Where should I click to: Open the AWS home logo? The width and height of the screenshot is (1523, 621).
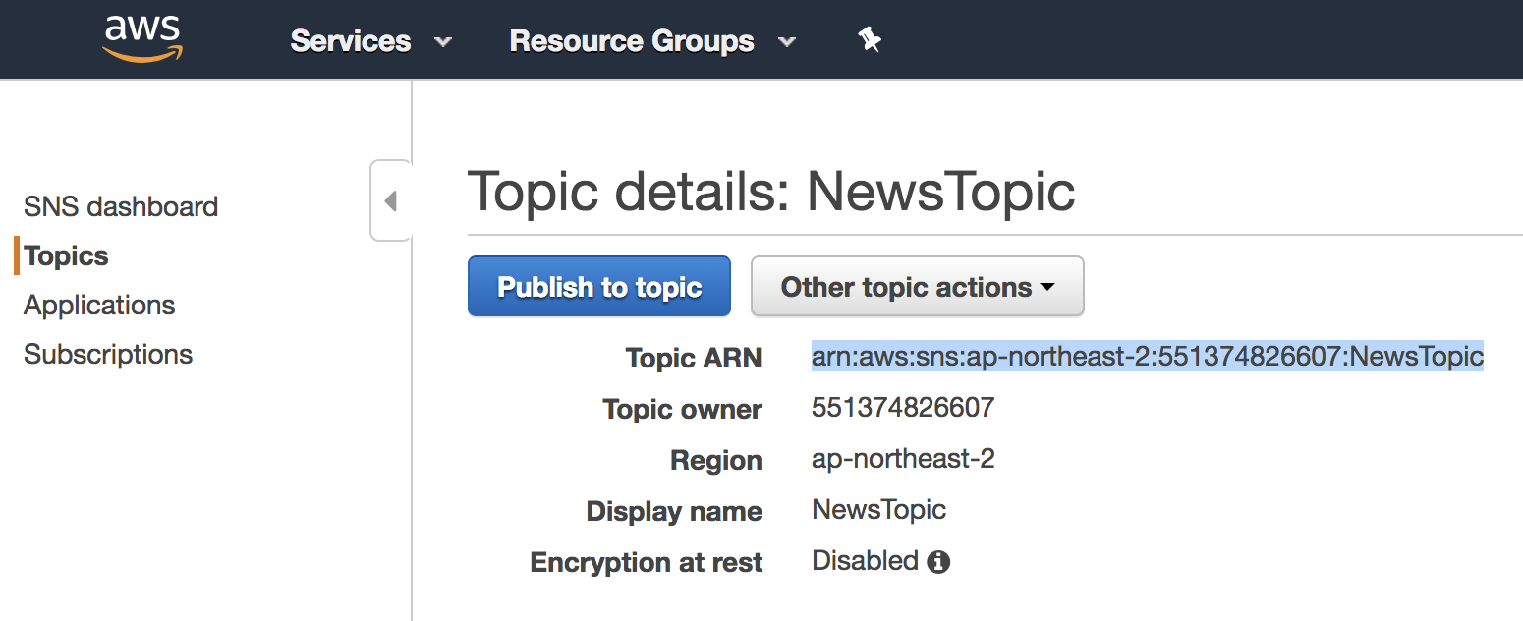(143, 40)
